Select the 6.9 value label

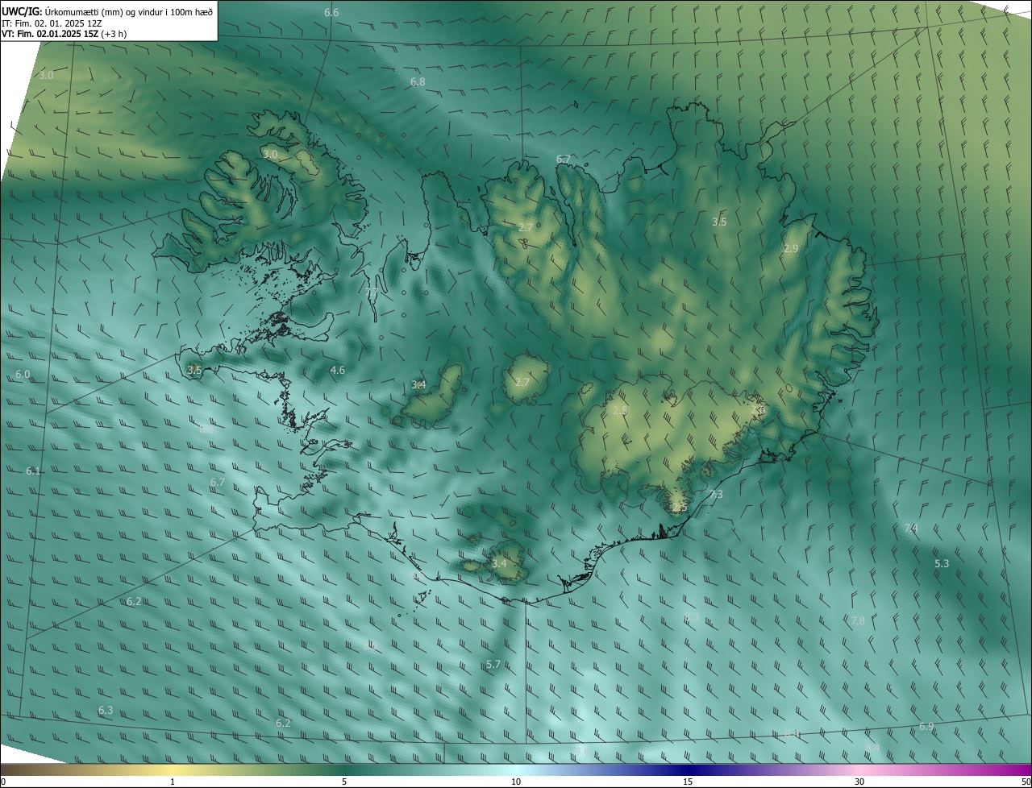tap(926, 727)
